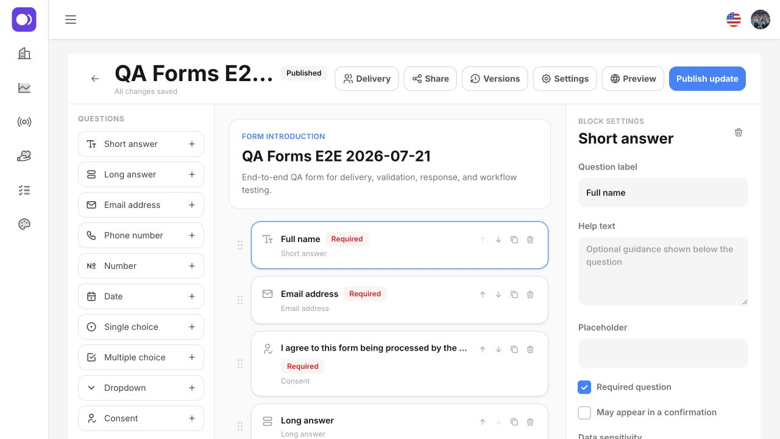780x439 pixels.
Task: Click the purple app logo icon
Action: point(24,20)
